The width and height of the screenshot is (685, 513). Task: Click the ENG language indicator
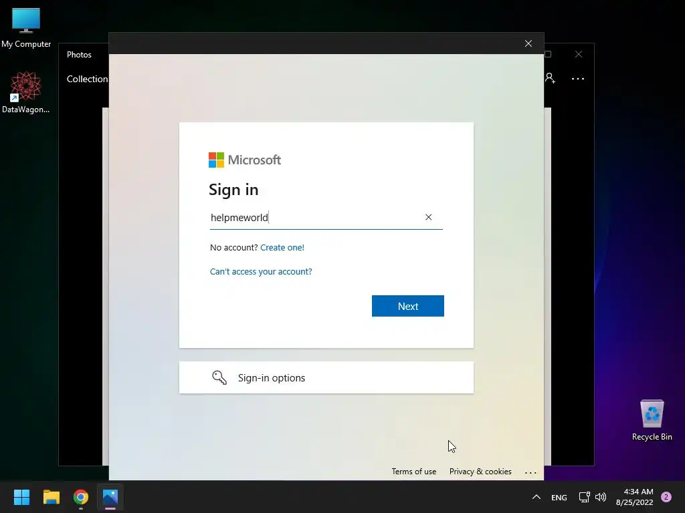point(559,497)
